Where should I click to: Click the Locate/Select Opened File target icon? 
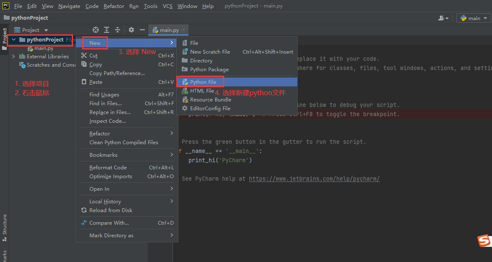click(96, 30)
